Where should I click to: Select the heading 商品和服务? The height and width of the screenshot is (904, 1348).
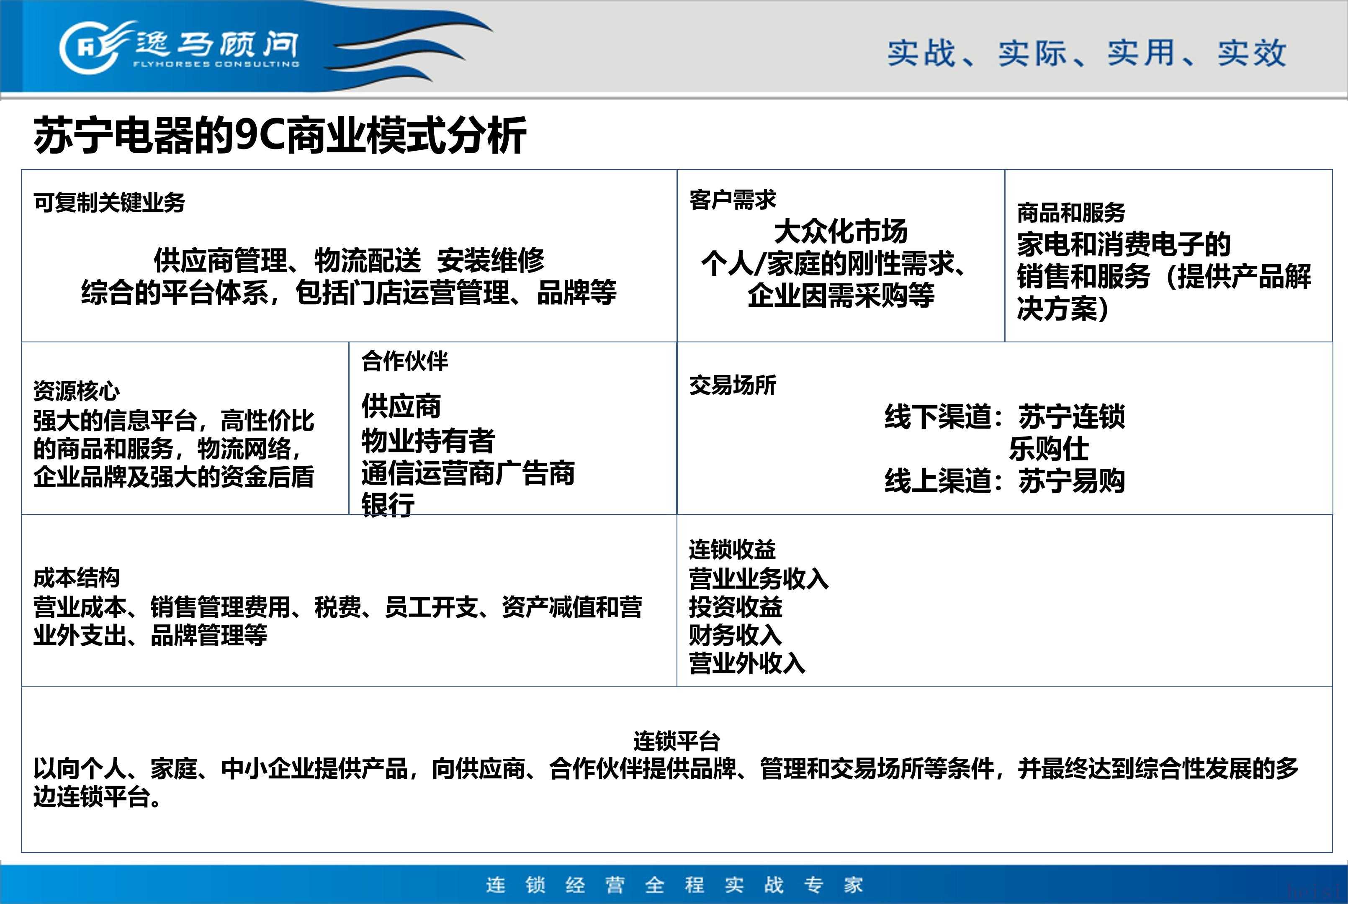tap(1071, 213)
